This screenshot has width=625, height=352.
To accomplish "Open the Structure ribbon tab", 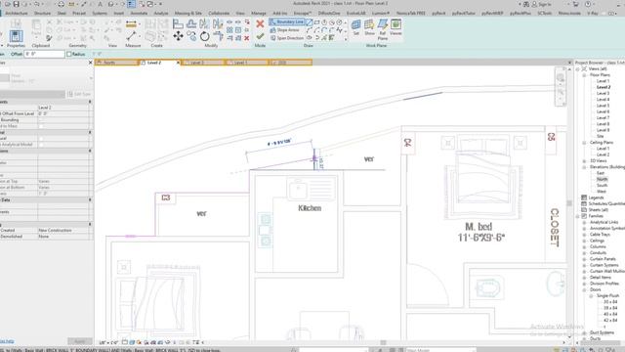I will point(42,13).
